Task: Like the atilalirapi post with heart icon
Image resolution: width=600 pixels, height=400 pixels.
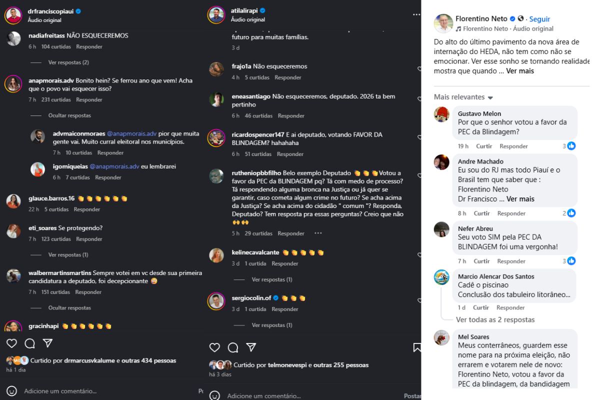Action: pos(214,347)
